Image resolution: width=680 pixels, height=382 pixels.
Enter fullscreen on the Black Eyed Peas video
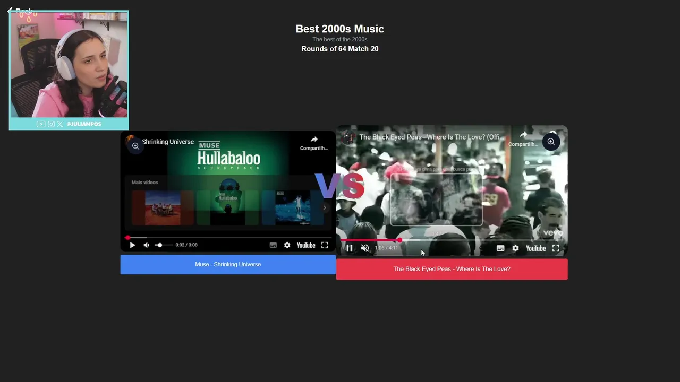(556, 248)
